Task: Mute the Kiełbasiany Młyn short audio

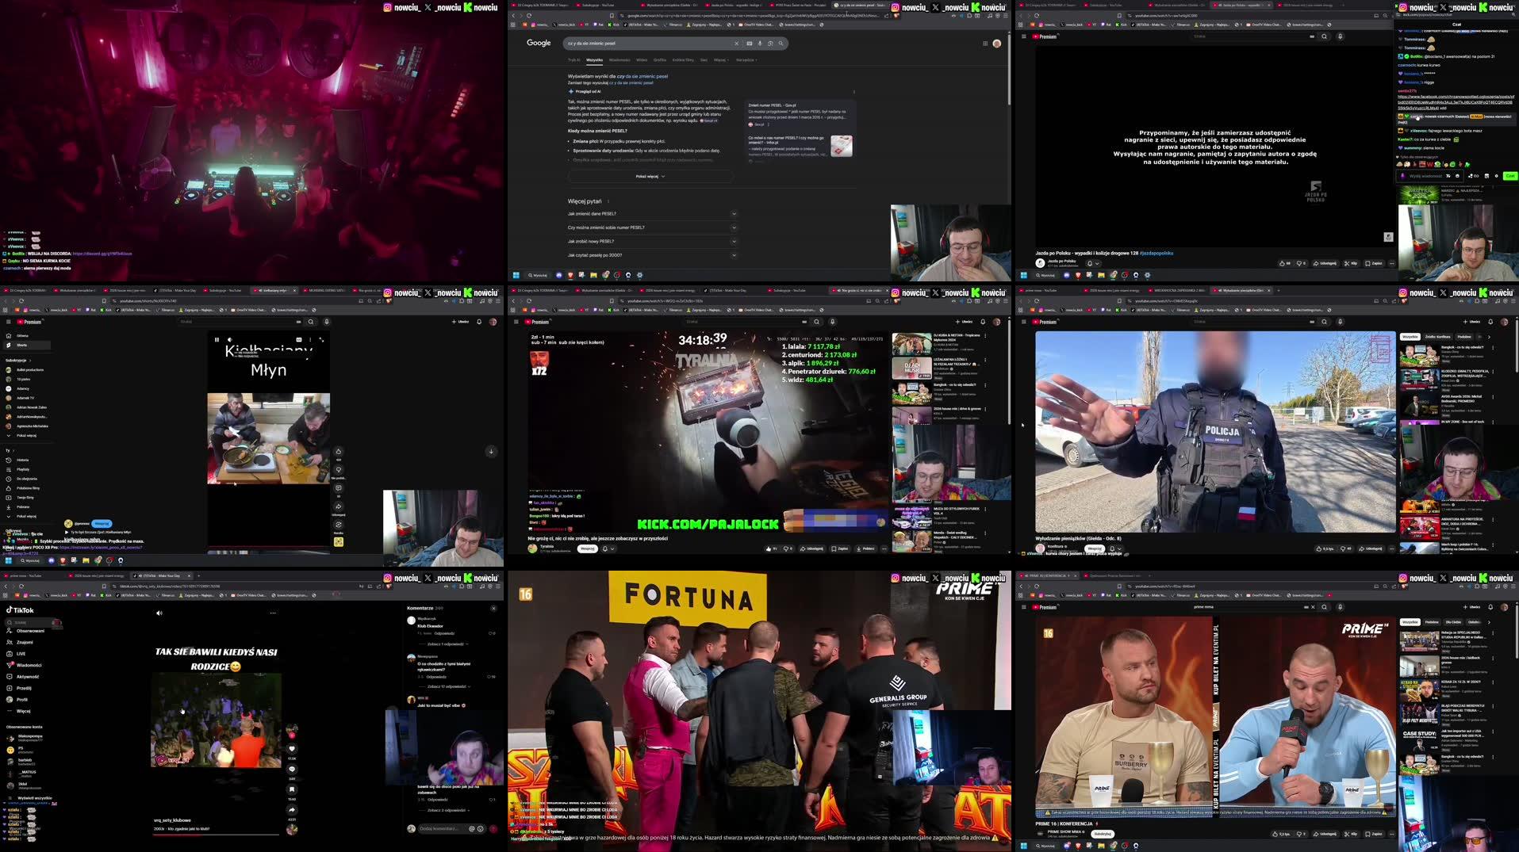Action: click(x=231, y=340)
